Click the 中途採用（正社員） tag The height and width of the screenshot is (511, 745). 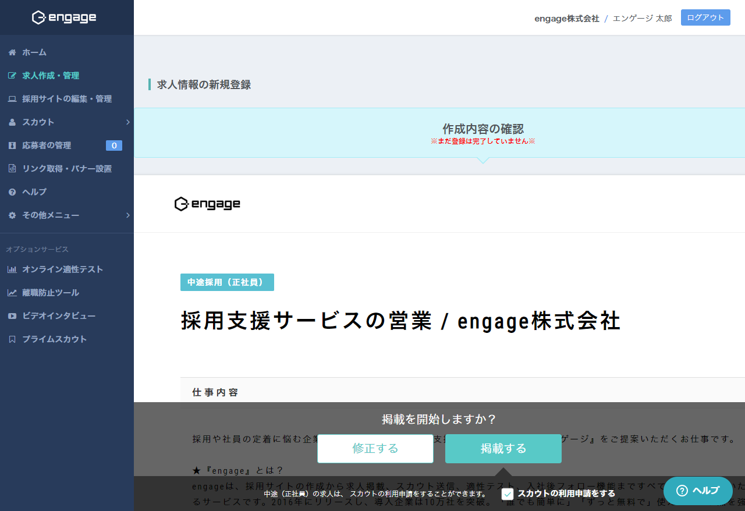pos(227,282)
